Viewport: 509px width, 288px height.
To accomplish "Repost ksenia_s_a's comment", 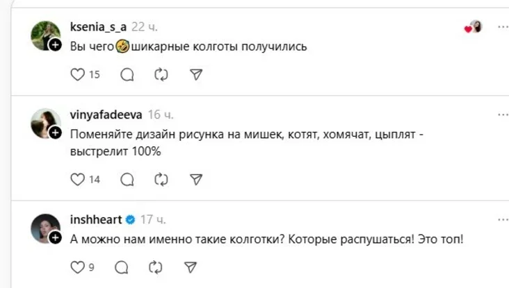I will pos(161,74).
